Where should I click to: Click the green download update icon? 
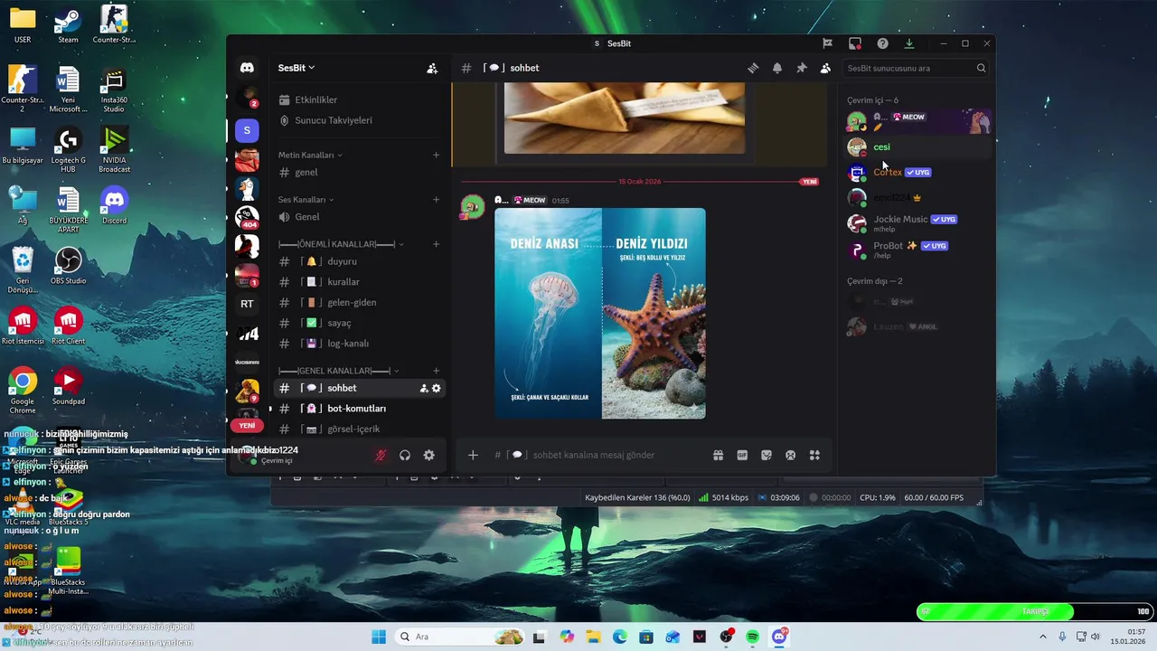(909, 43)
